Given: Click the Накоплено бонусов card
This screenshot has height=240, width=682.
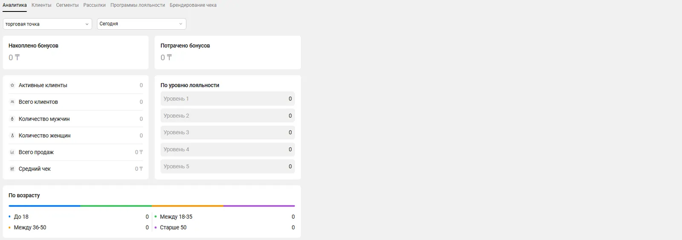Looking at the screenshot, I should (75, 52).
